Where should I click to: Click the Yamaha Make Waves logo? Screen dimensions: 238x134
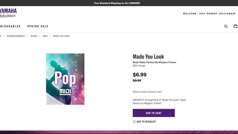[8, 13]
